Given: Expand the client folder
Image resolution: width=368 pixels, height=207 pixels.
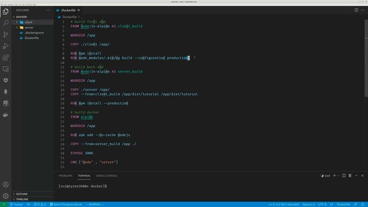Looking at the screenshot, I should tap(33, 22).
